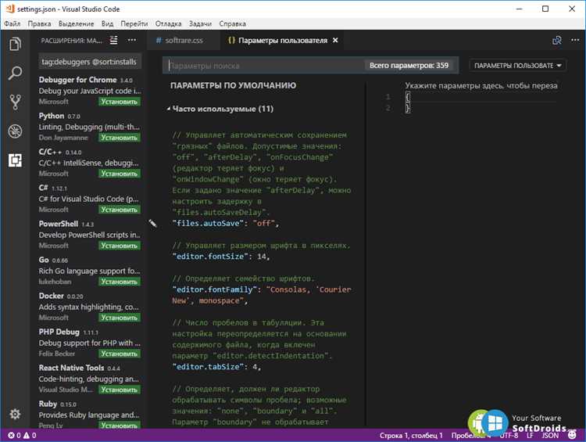Open the Отладка menu

168,23
